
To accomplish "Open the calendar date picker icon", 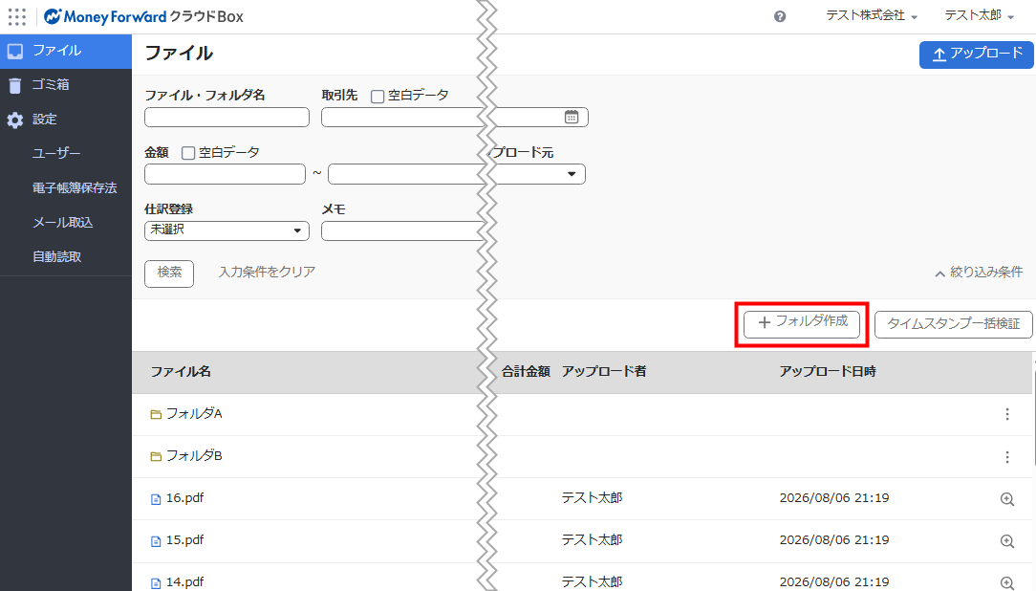I will (572, 117).
